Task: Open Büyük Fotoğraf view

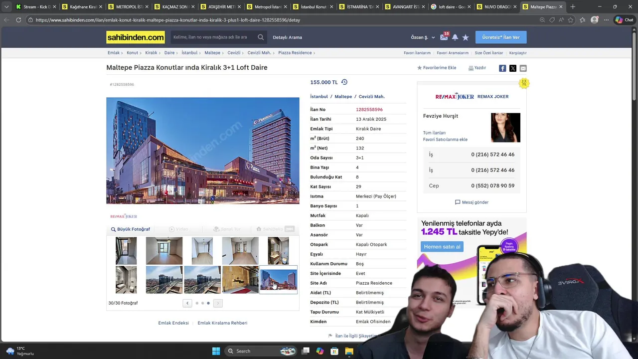Action: 131,229
